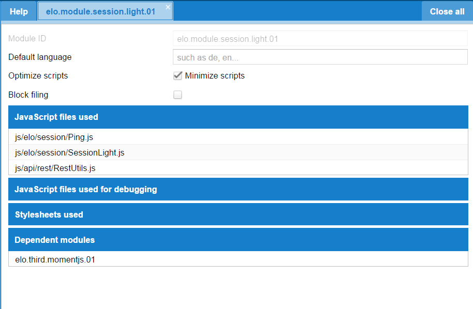Click the Block filing label
The width and height of the screenshot is (473, 309).
[28, 95]
